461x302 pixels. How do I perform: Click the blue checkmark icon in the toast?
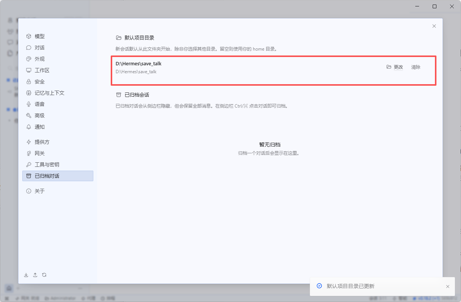(x=319, y=286)
